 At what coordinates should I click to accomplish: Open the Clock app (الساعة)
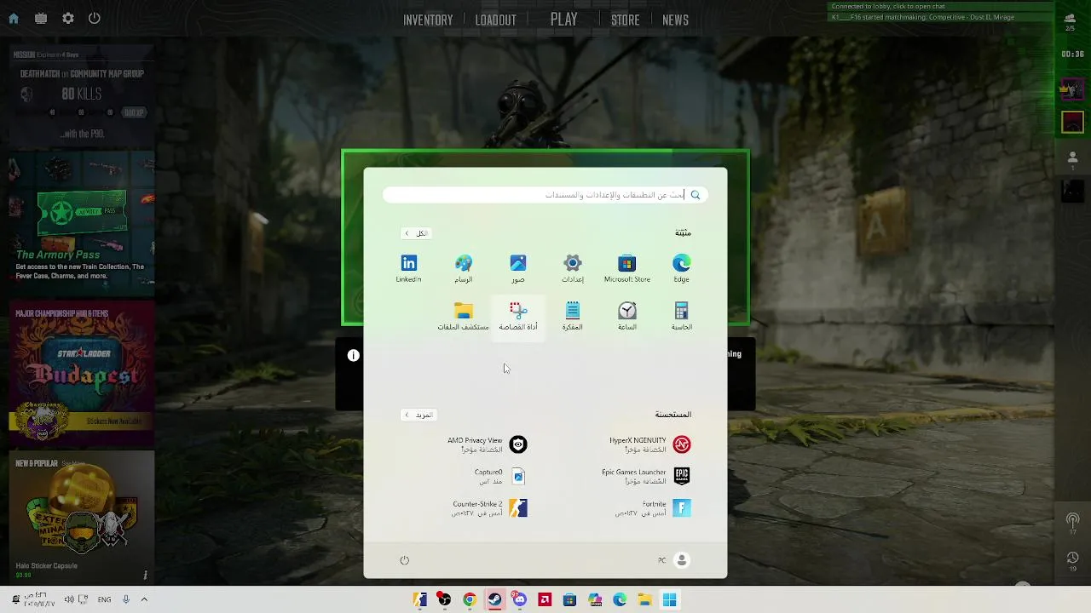(626, 316)
